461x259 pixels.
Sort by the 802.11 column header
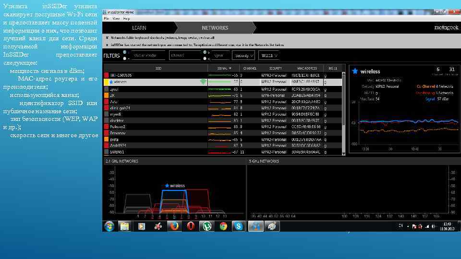coord(332,68)
